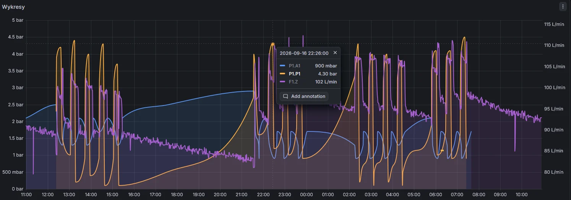The image size is (571, 200).
Task: Click the 4 bar left axis label
Action: pyautogui.click(x=18, y=54)
